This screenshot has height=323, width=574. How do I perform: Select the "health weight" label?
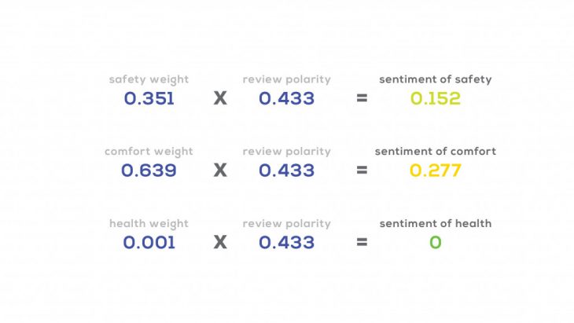pos(149,224)
